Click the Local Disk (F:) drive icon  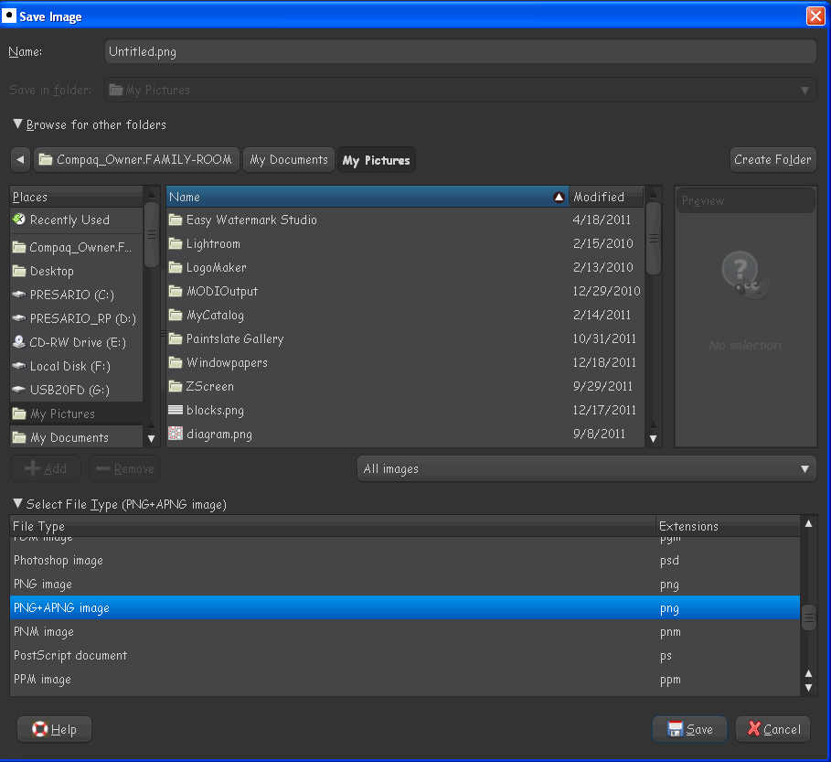click(19, 366)
